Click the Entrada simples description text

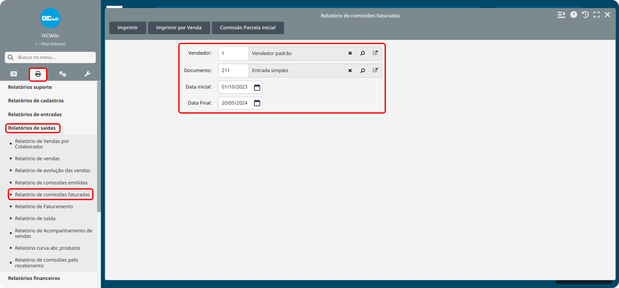click(270, 70)
